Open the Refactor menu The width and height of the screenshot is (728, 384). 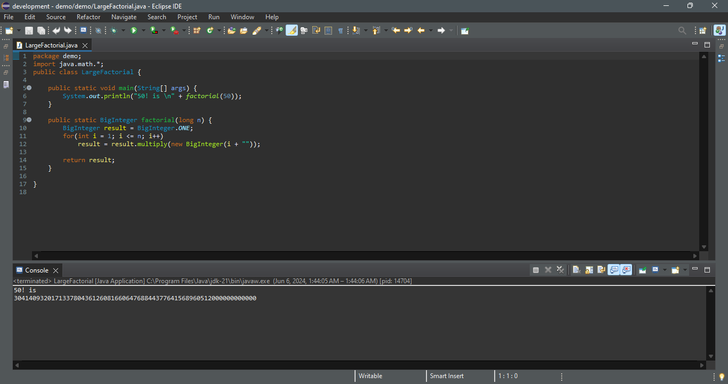pyautogui.click(x=88, y=17)
